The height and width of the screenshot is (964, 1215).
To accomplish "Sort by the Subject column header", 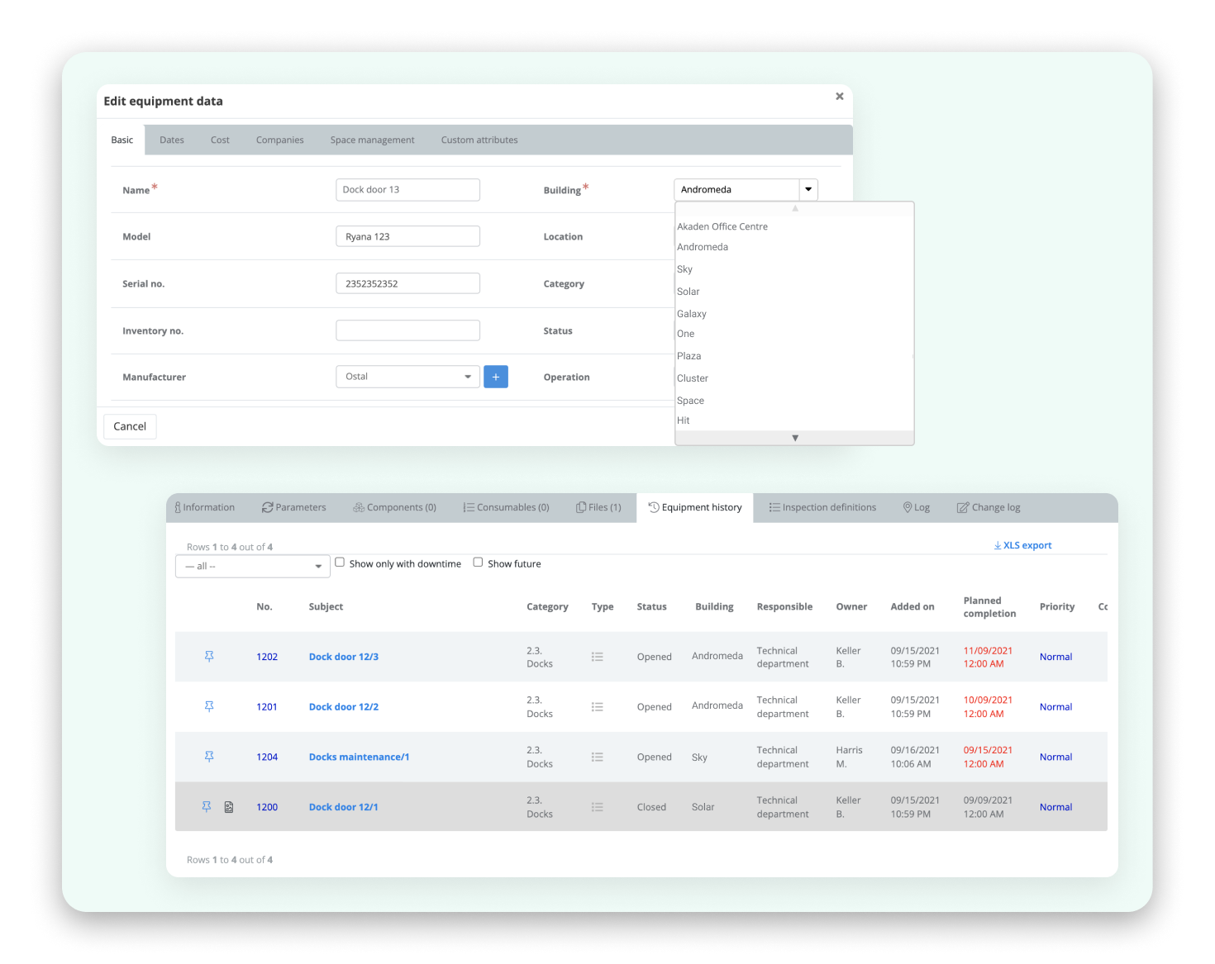I will (326, 607).
